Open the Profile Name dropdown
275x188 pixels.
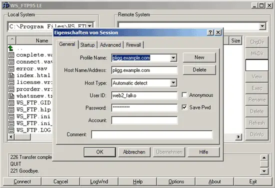coord(173,57)
